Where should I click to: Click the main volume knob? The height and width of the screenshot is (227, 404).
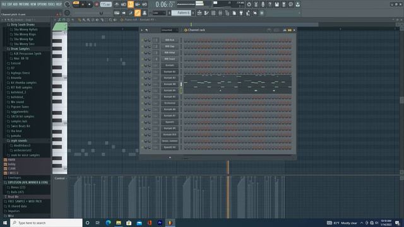click(x=68, y=4)
